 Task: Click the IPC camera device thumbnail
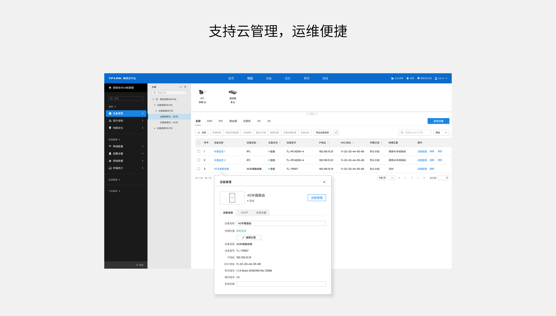point(202,92)
